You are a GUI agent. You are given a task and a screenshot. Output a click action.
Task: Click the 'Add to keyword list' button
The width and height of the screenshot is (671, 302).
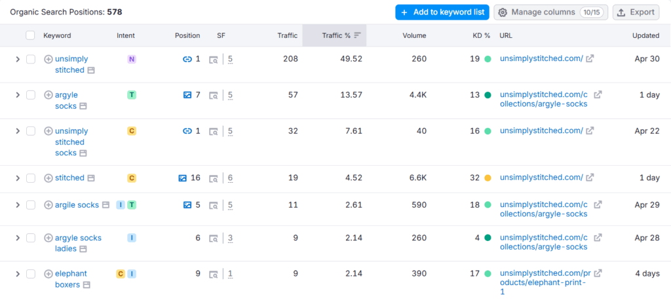click(442, 12)
